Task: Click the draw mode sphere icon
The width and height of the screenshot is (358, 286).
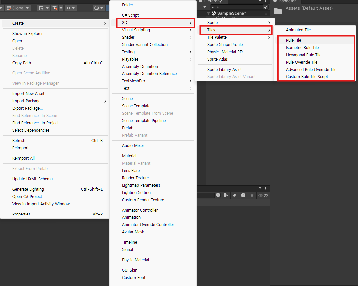Action: 97,8
